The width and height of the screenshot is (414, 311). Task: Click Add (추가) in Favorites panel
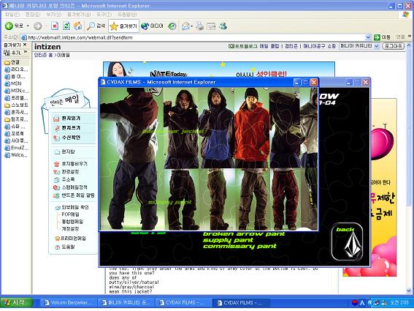click(12, 53)
